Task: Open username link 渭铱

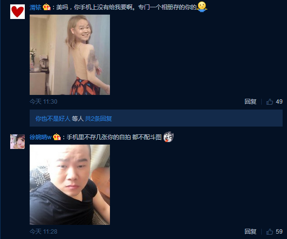Action: tap(36, 7)
